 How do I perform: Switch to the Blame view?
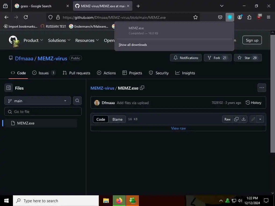[117, 119]
